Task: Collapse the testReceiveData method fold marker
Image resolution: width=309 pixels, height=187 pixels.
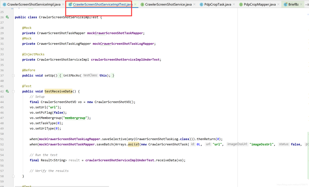Action: click(x=13, y=91)
